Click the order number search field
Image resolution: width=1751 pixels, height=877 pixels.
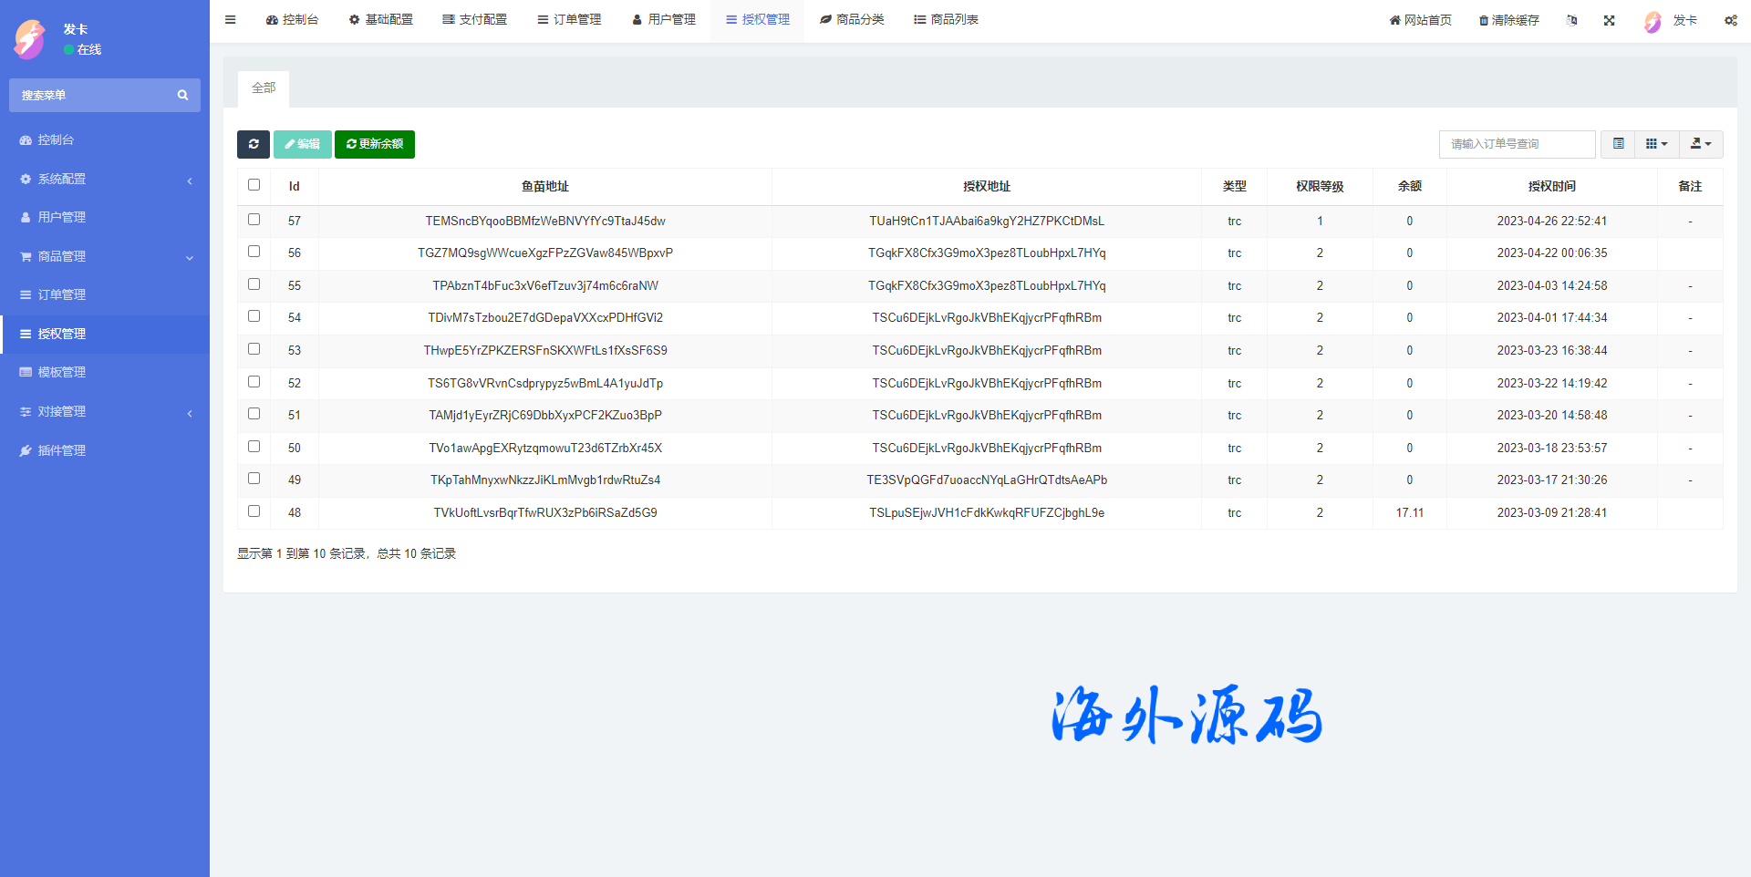coord(1517,144)
